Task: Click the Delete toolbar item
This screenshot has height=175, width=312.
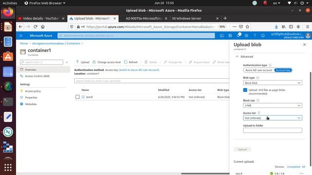Action: pyautogui.click(x=151, y=62)
